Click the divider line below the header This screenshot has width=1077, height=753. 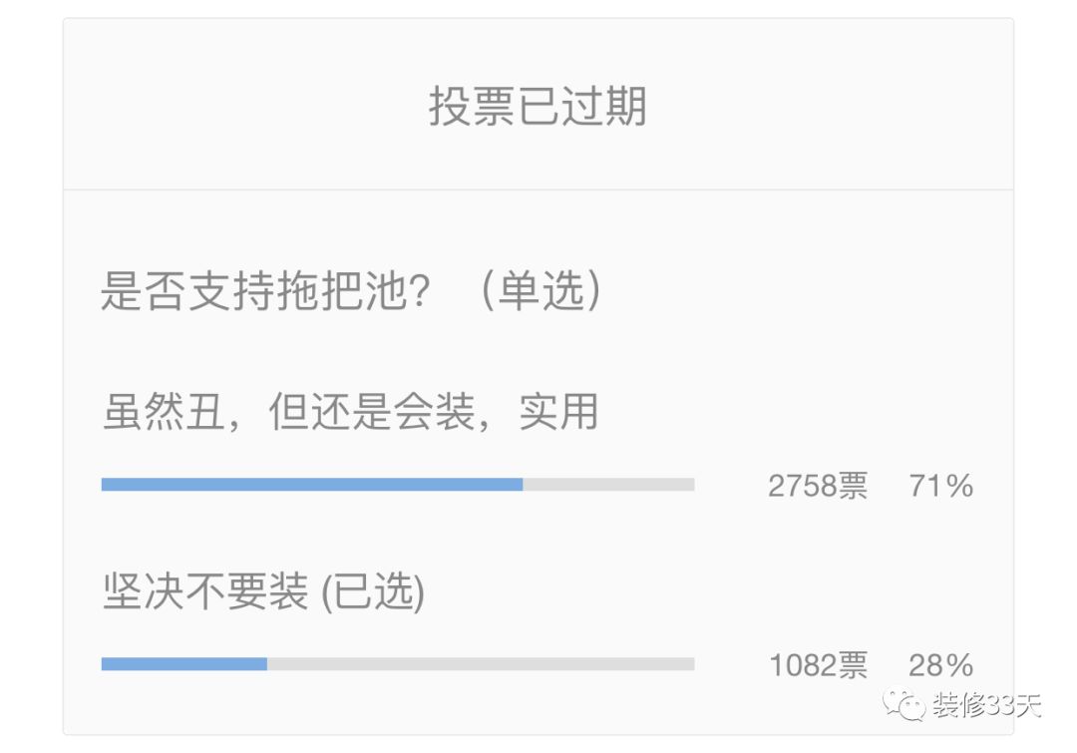(538, 189)
